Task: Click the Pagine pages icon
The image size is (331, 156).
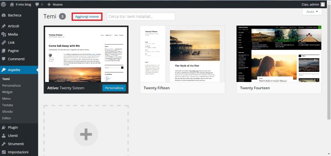Action: (x=4, y=51)
